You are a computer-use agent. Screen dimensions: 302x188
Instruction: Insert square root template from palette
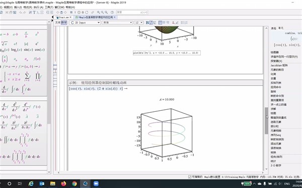(x=5, y=44)
